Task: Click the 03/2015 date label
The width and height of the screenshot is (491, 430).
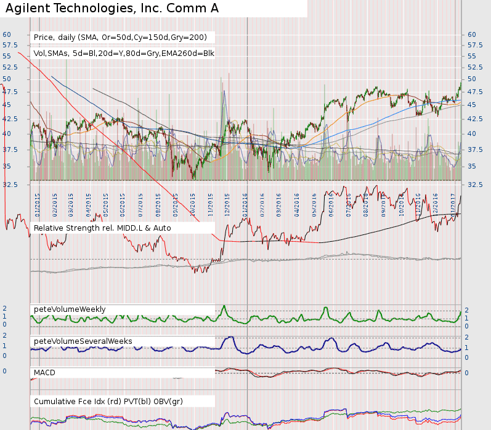Action: [x=71, y=205]
